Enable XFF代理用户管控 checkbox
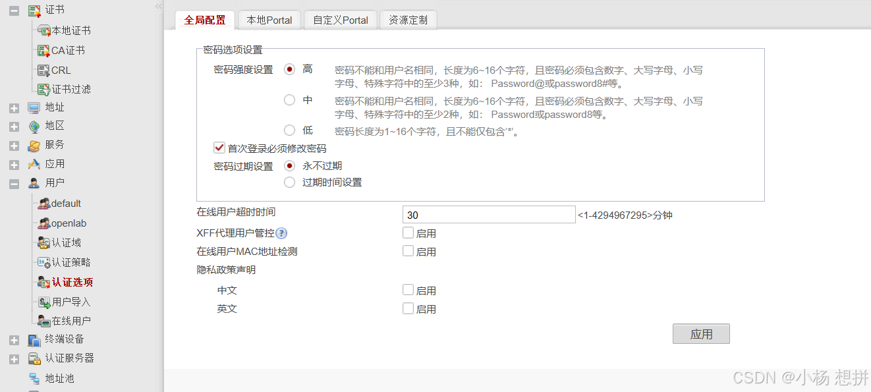This screenshot has height=392, width=871. tap(408, 233)
